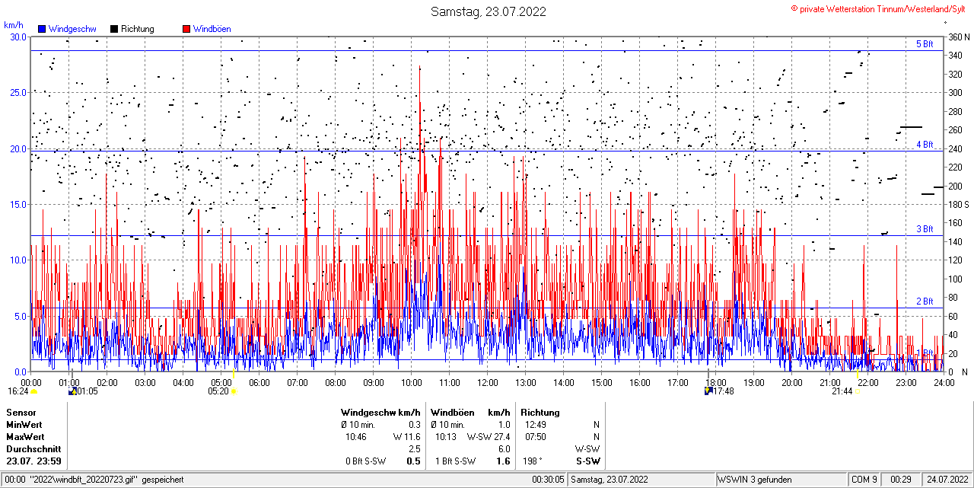Click the 07:50 direction time value
Viewport: 974px width, 488px height.
536,437
